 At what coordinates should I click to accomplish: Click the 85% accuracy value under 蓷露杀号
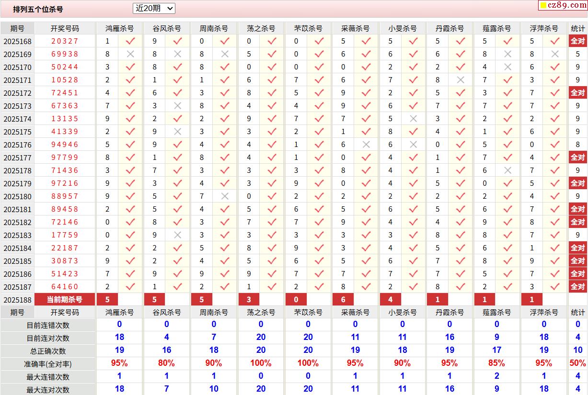pos(496,363)
